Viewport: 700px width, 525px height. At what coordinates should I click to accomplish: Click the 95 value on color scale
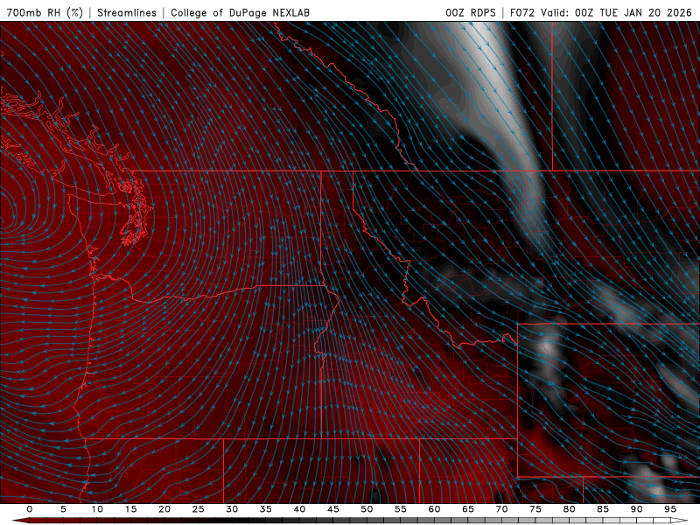click(x=670, y=509)
